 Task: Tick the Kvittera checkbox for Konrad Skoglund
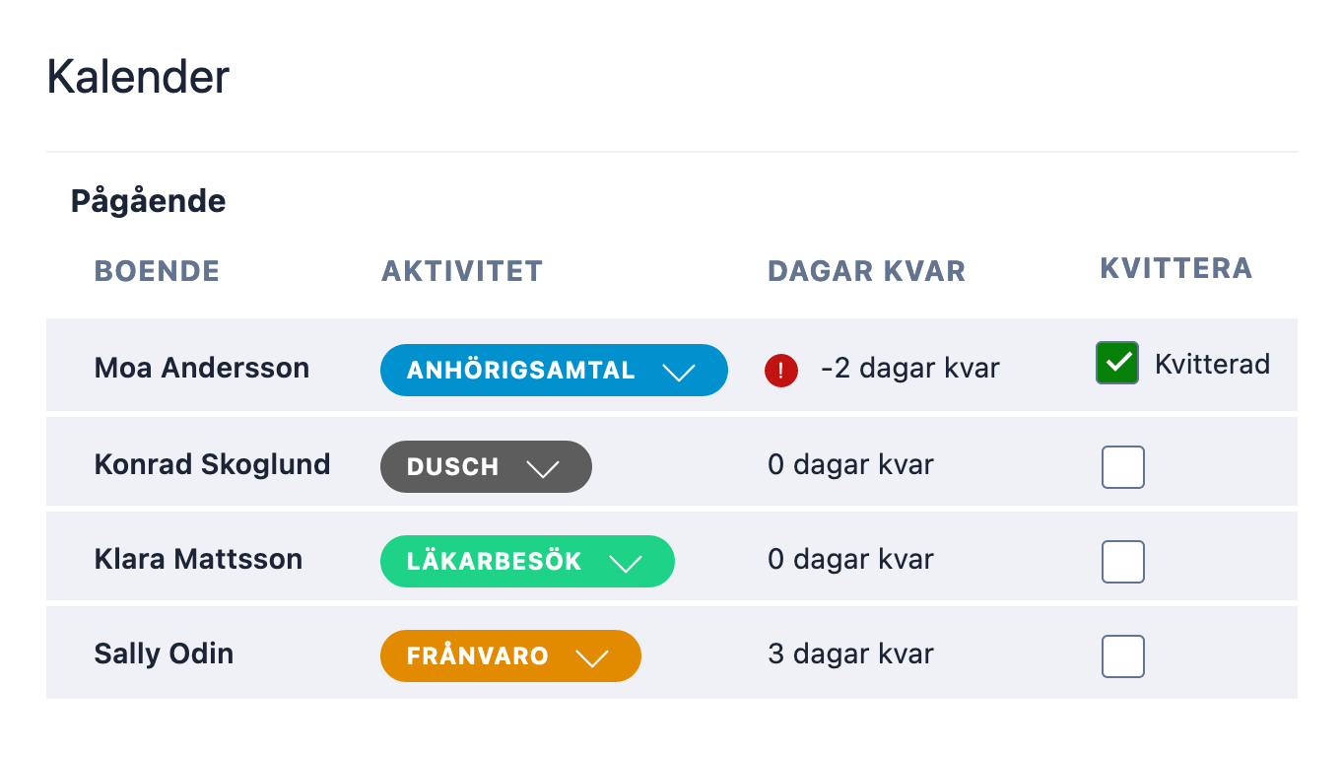tap(1123, 467)
